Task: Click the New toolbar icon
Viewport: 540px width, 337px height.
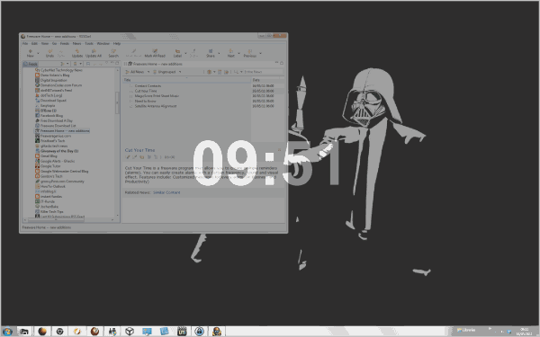Action: (31, 53)
